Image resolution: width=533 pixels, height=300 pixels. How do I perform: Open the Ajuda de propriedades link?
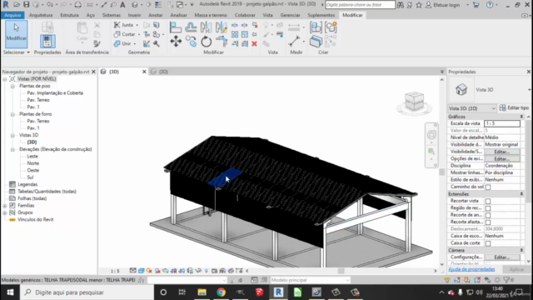pos(471,269)
